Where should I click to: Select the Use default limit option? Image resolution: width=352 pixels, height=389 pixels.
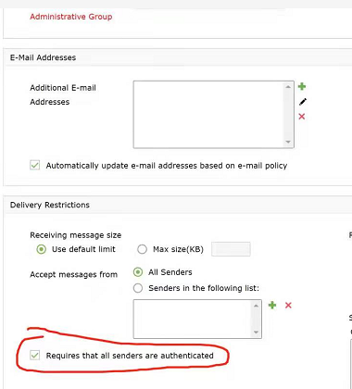pyautogui.click(x=42, y=249)
